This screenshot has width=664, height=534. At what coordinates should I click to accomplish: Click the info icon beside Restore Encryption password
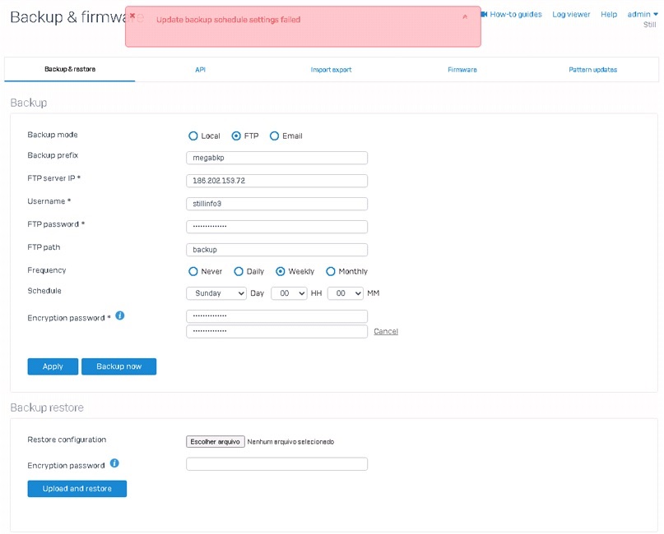coord(114,463)
